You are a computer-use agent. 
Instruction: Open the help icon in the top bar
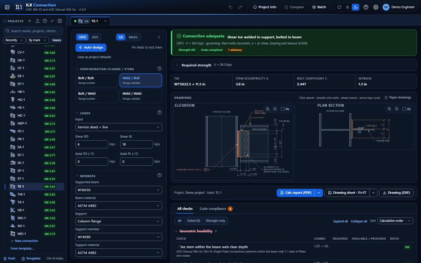click(x=366, y=7)
